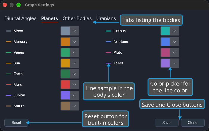This screenshot has height=131, width=209.
Task: Click the Earth line sample
Action: tap(8, 74)
